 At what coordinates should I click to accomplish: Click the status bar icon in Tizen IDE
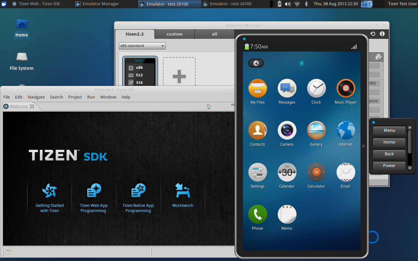pos(9,252)
